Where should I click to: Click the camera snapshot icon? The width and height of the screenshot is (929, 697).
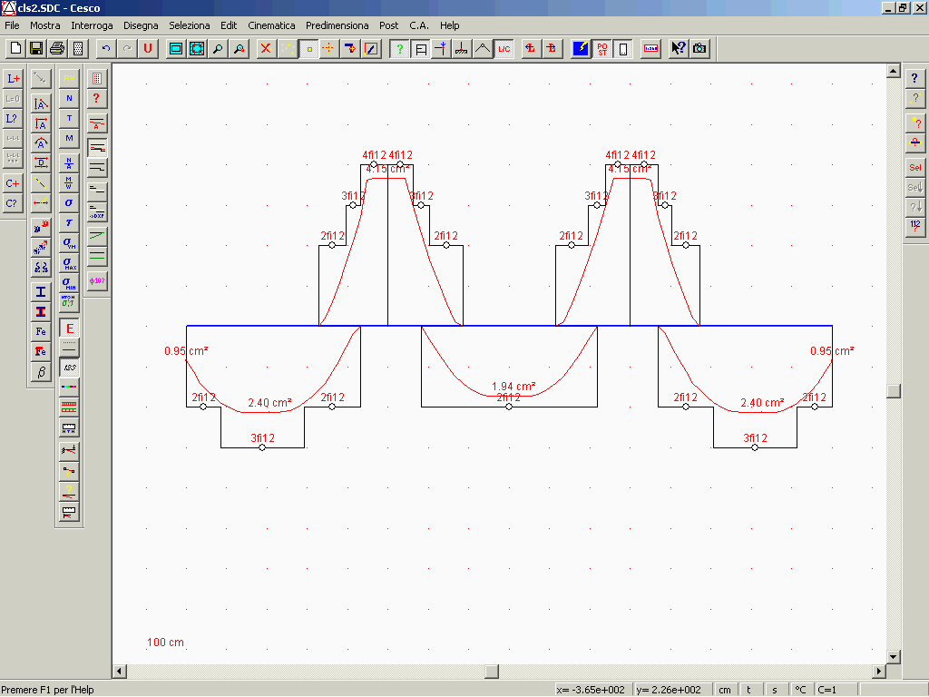tap(699, 49)
